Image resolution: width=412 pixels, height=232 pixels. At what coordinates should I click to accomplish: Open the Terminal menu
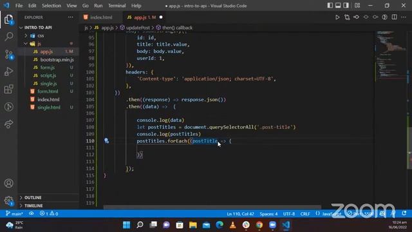point(117,6)
